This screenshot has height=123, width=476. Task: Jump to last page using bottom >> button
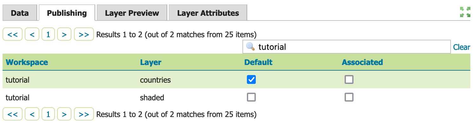click(x=84, y=114)
